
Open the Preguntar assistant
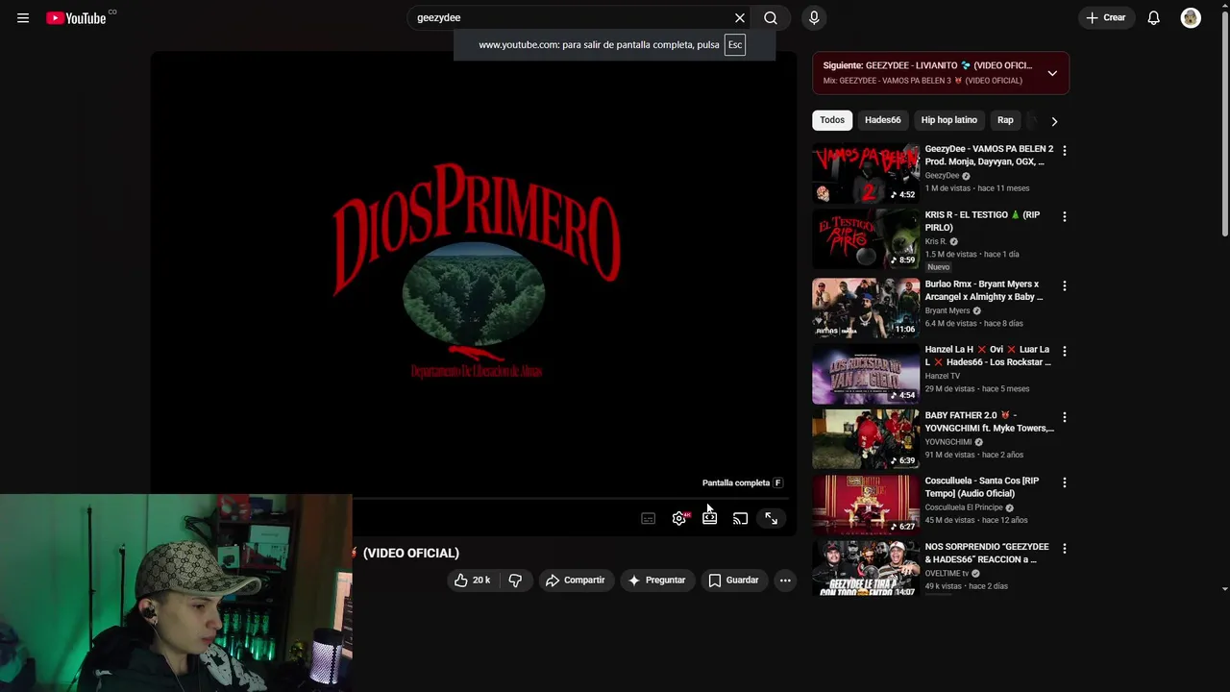(x=656, y=581)
